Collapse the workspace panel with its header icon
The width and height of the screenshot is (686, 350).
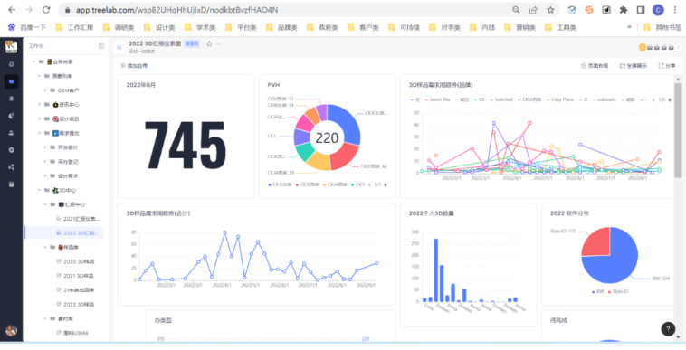101,46
